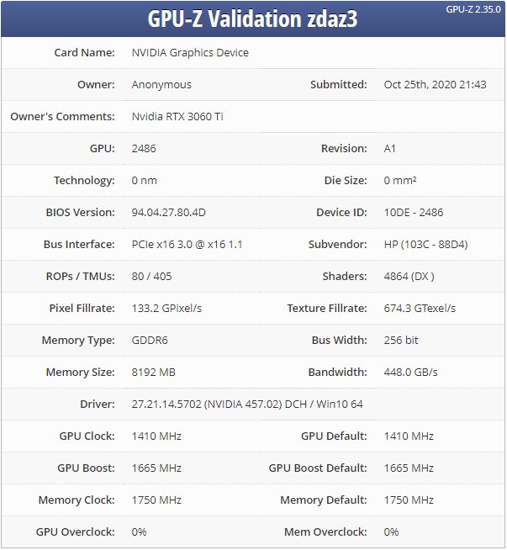This screenshot has width=507, height=550.
Task: Click the pixel fillrate 133.2 GPixel/s
Action: 166,309
